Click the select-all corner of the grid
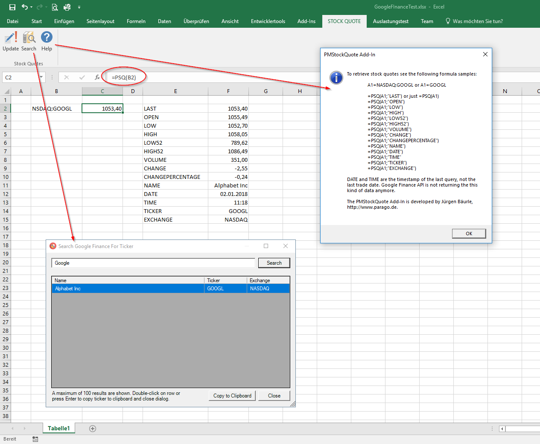 pyautogui.click(x=6, y=91)
